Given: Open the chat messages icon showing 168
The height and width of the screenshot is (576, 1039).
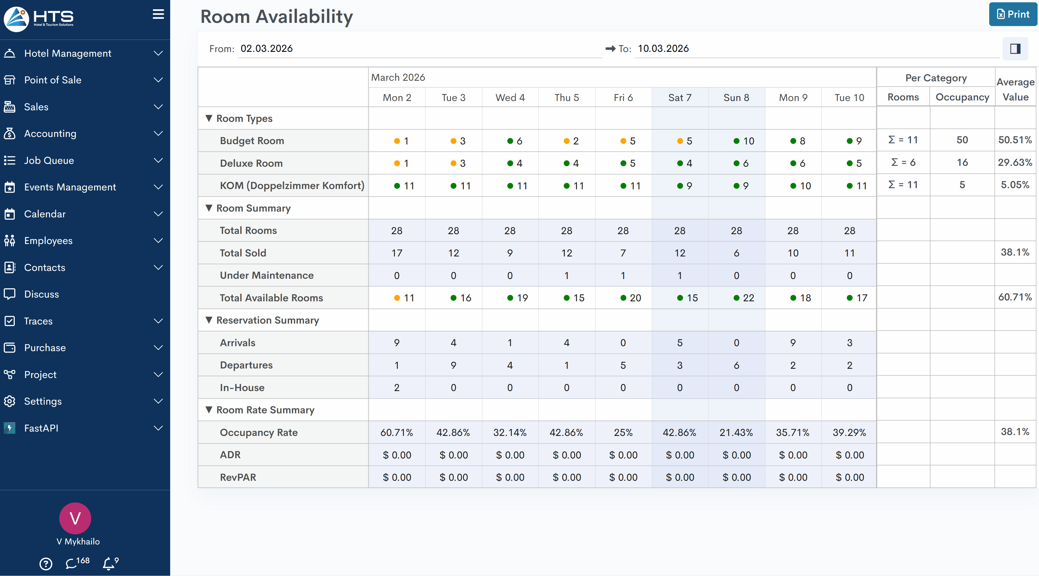Looking at the screenshot, I should 72,563.
